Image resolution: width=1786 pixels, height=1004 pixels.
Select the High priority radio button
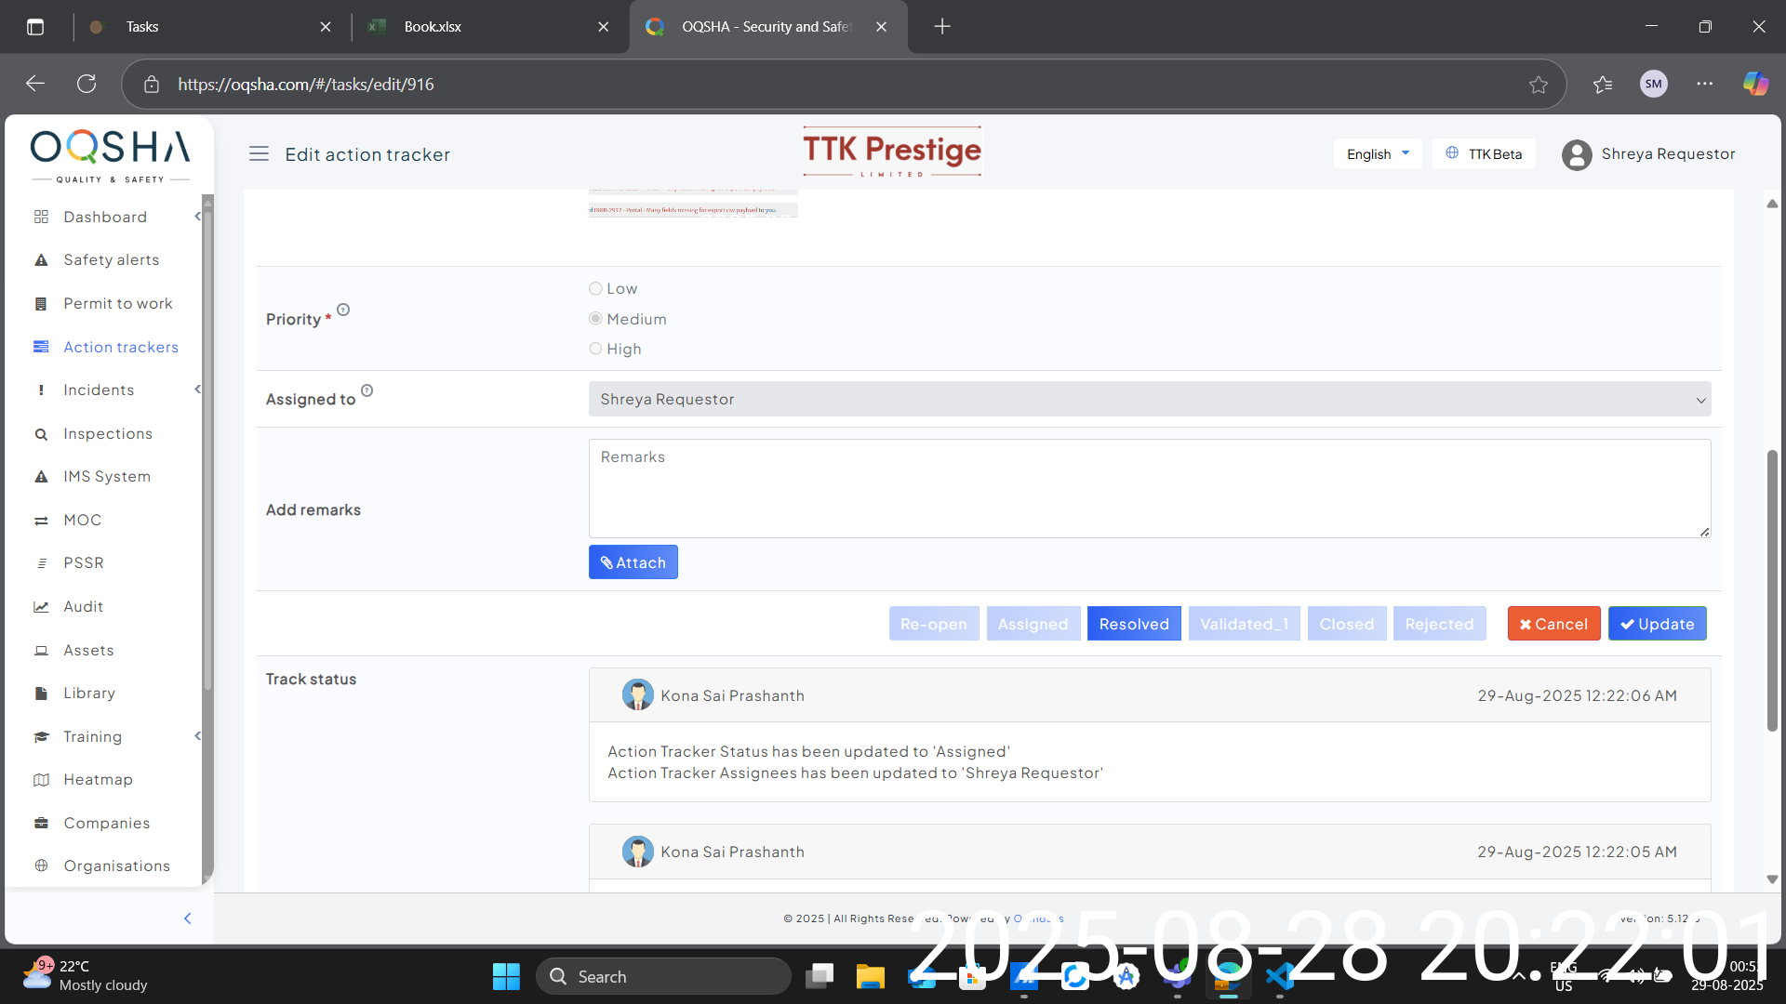click(595, 349)
